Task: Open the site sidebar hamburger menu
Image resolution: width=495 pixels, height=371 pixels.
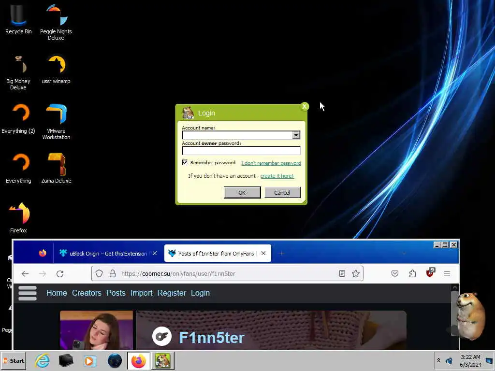Action: [x=28, y=293]
